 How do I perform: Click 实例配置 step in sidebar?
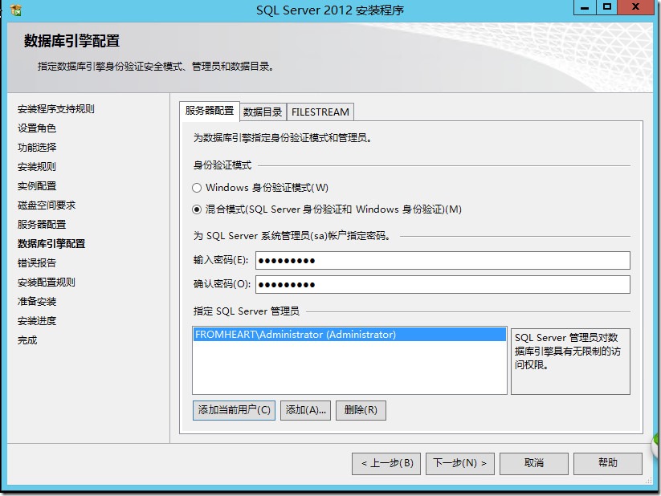[x=37, y=186]
